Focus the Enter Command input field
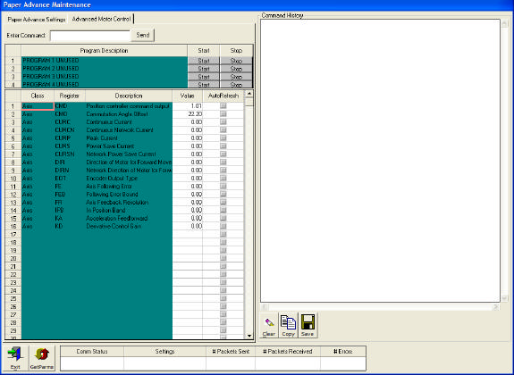The height and width of the screenshot is (375, 514). click(x=90, y=36)
